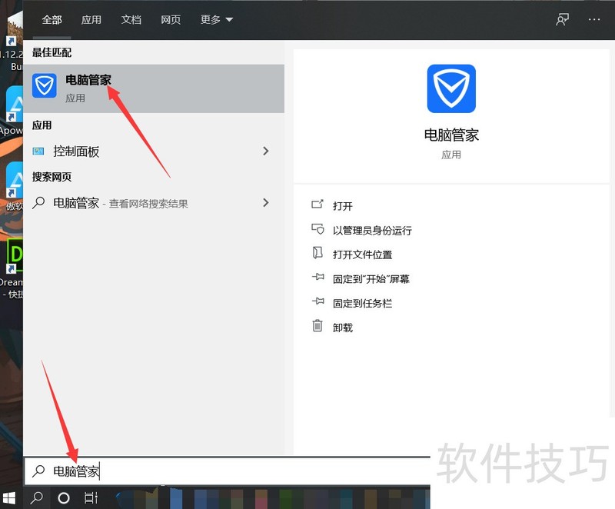Click the taskbar search icon
615x509 pixels.
click(x=37, y=498)
